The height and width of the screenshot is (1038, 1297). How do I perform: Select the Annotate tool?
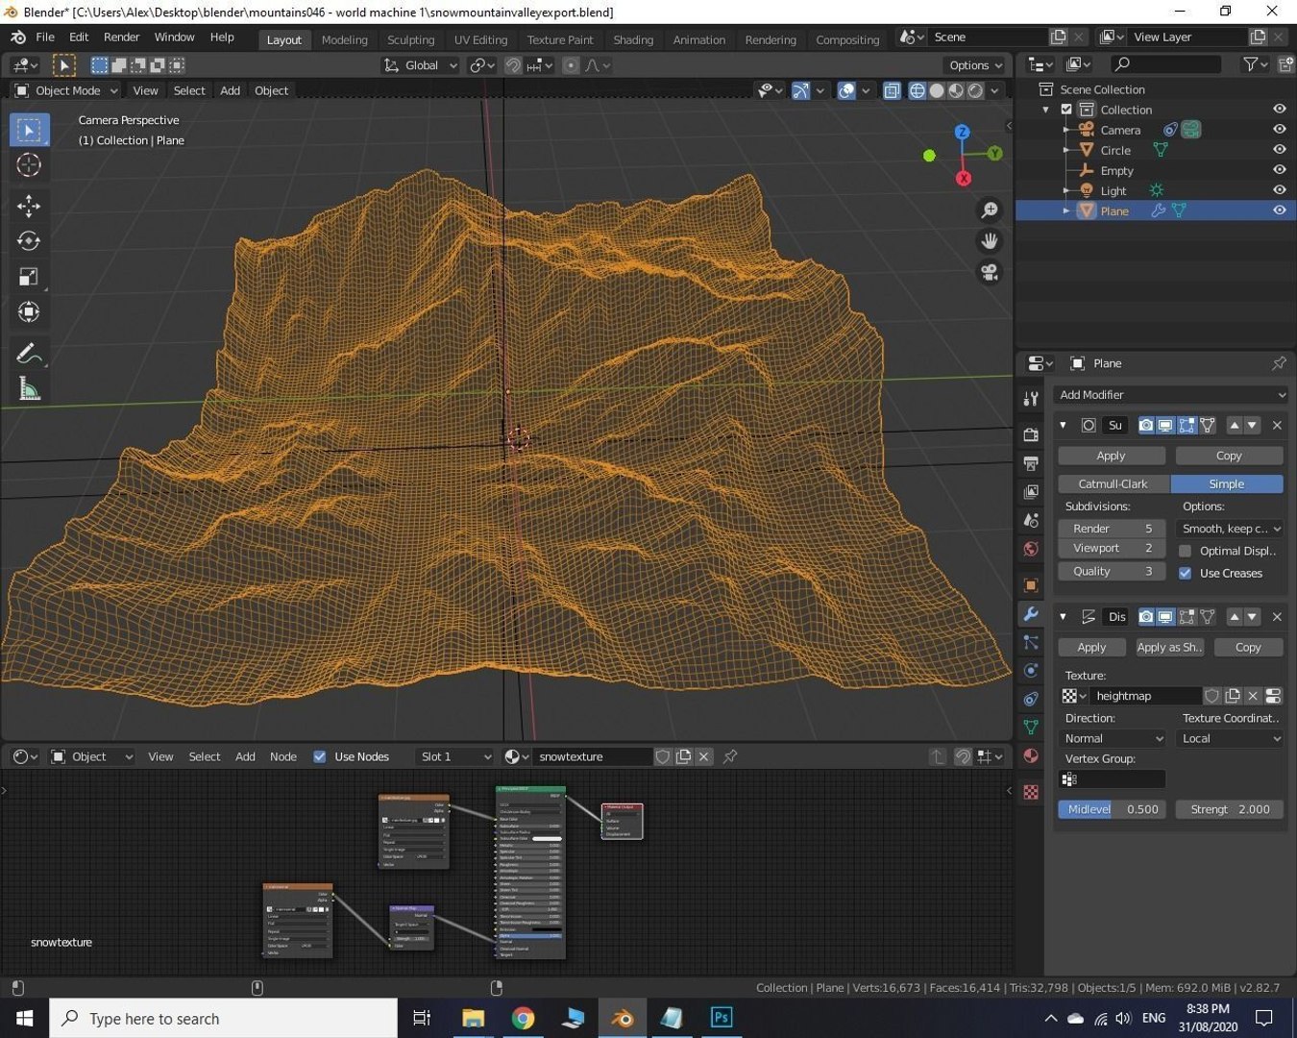point(29,354)
